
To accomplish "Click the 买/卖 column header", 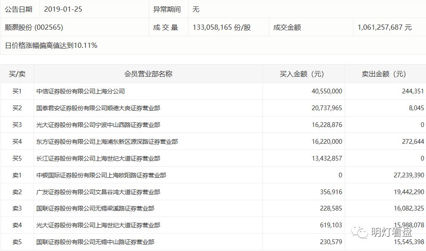I will click(x=17, y=74).
